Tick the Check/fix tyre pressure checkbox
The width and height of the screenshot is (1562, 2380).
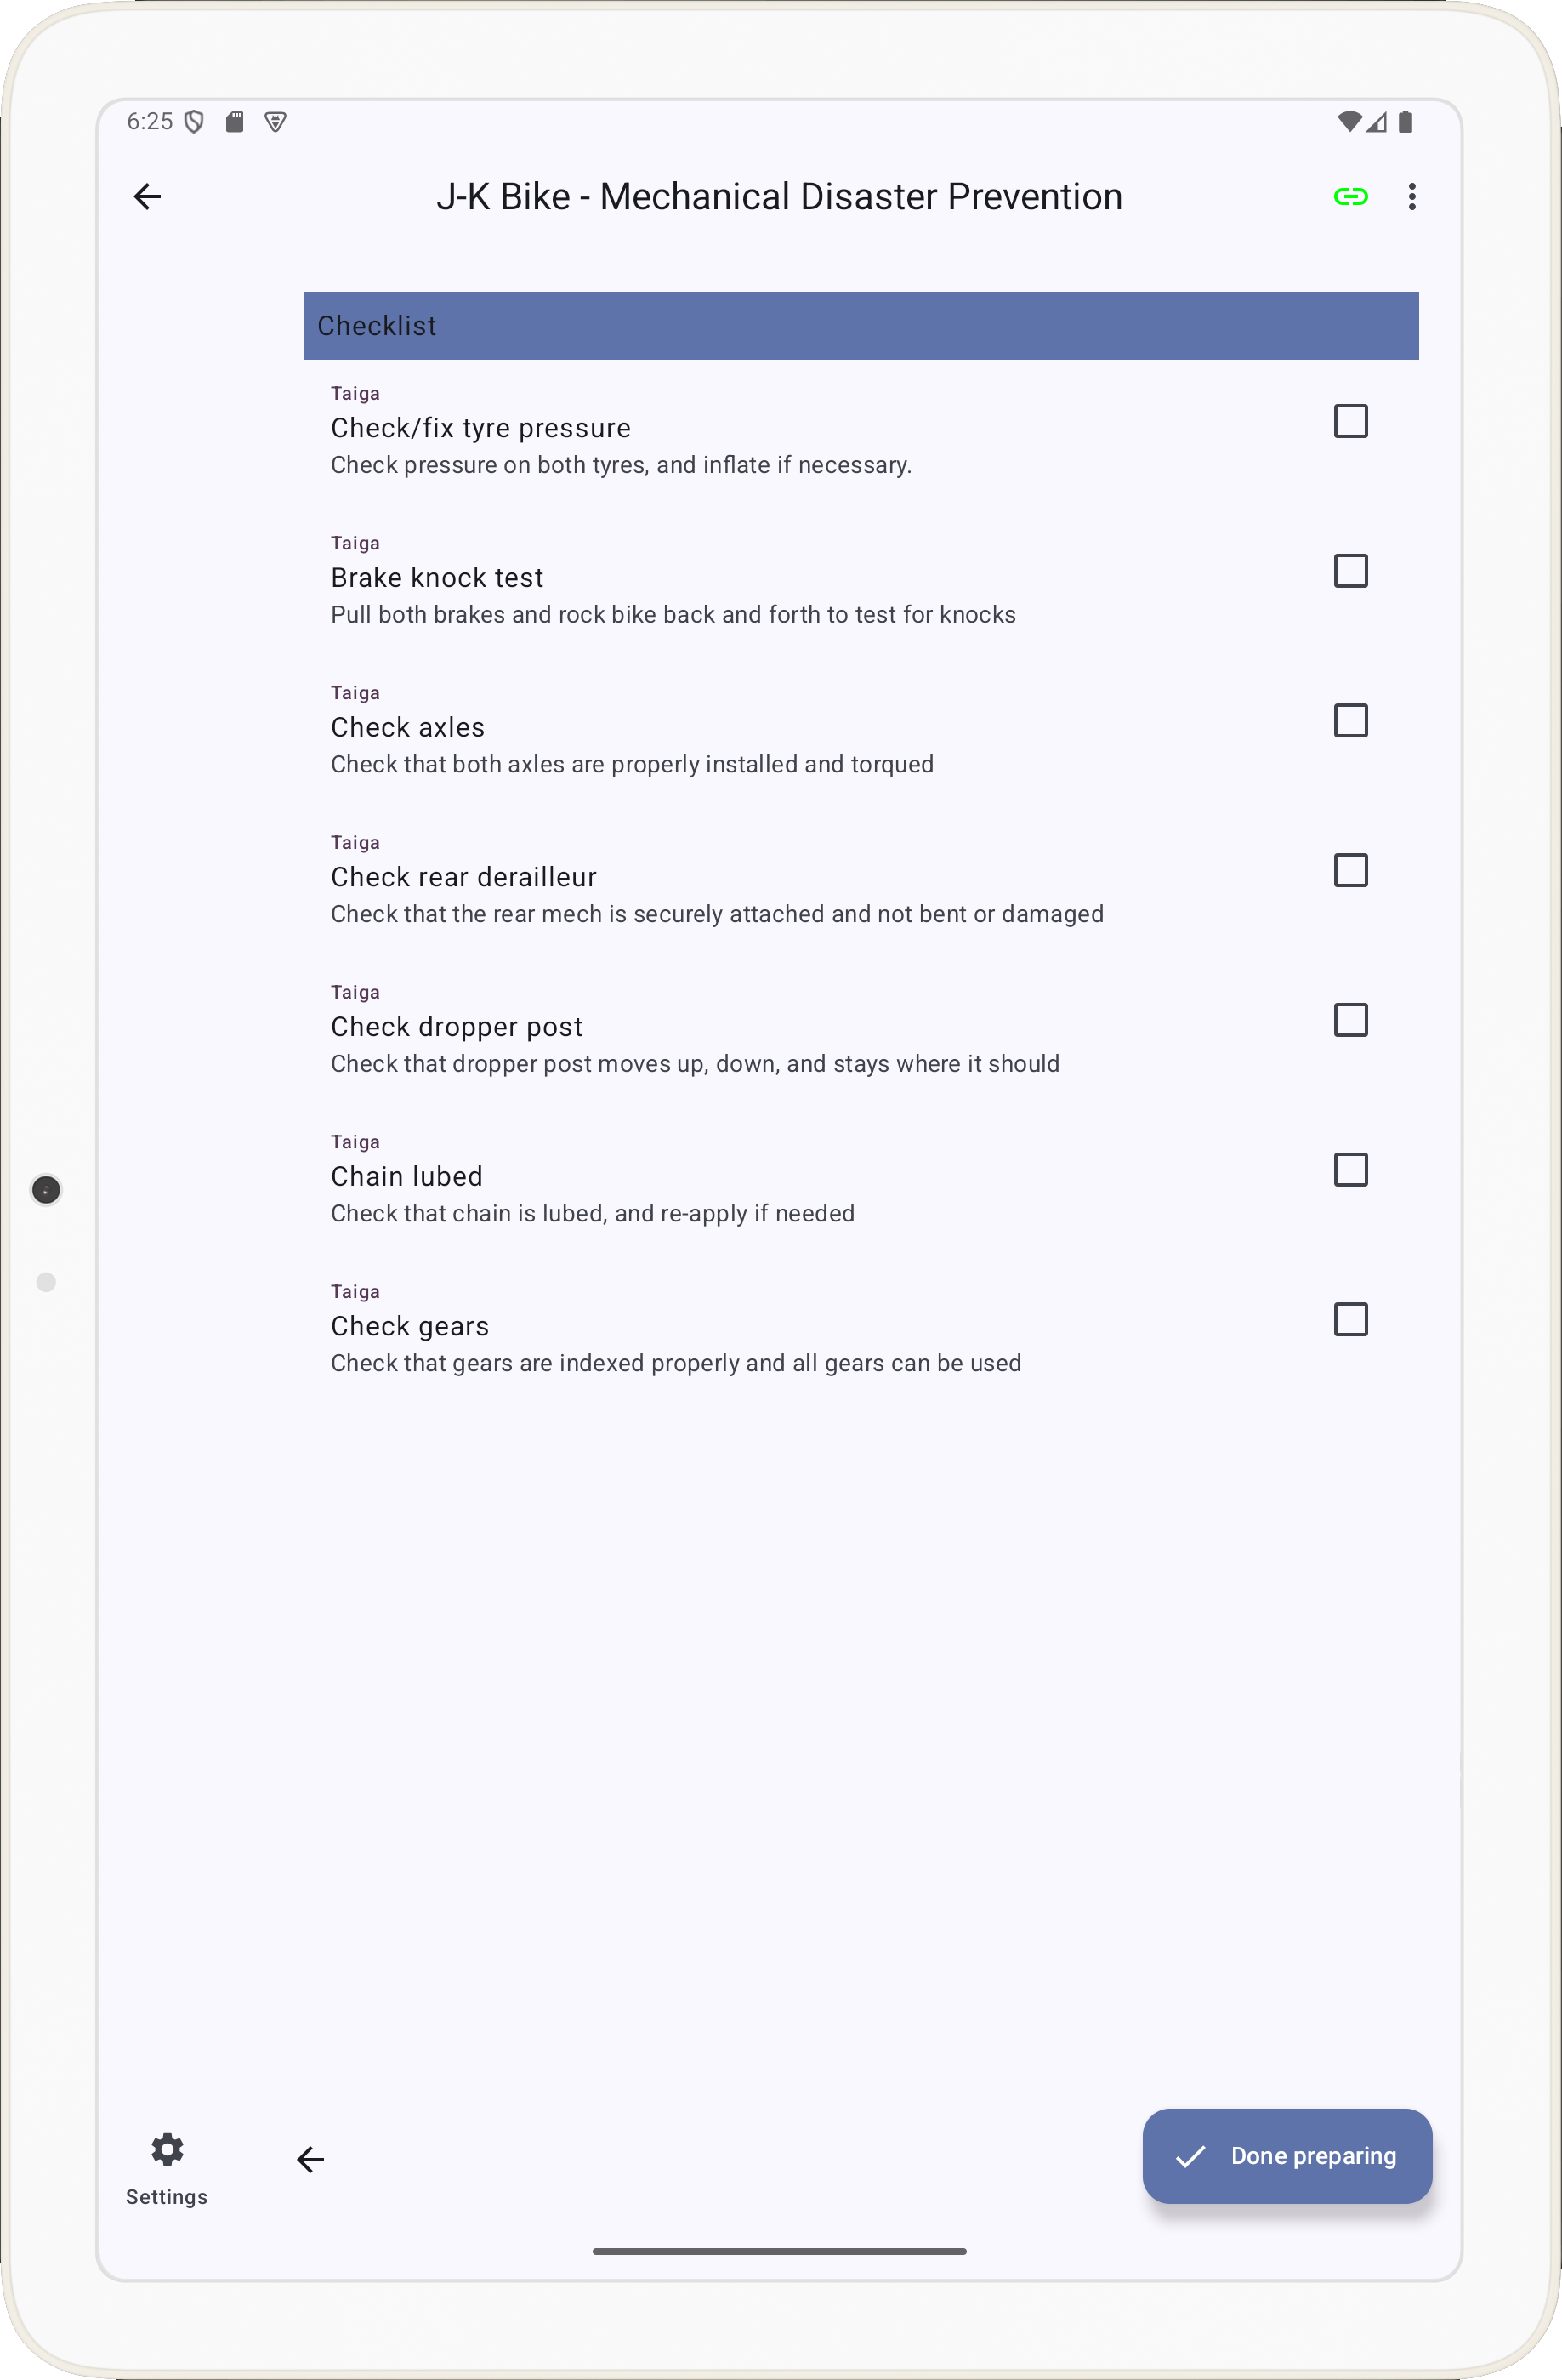1350,422
